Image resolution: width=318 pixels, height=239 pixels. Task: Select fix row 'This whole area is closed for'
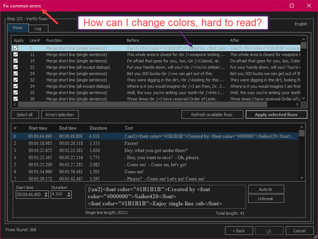(156, 54)
